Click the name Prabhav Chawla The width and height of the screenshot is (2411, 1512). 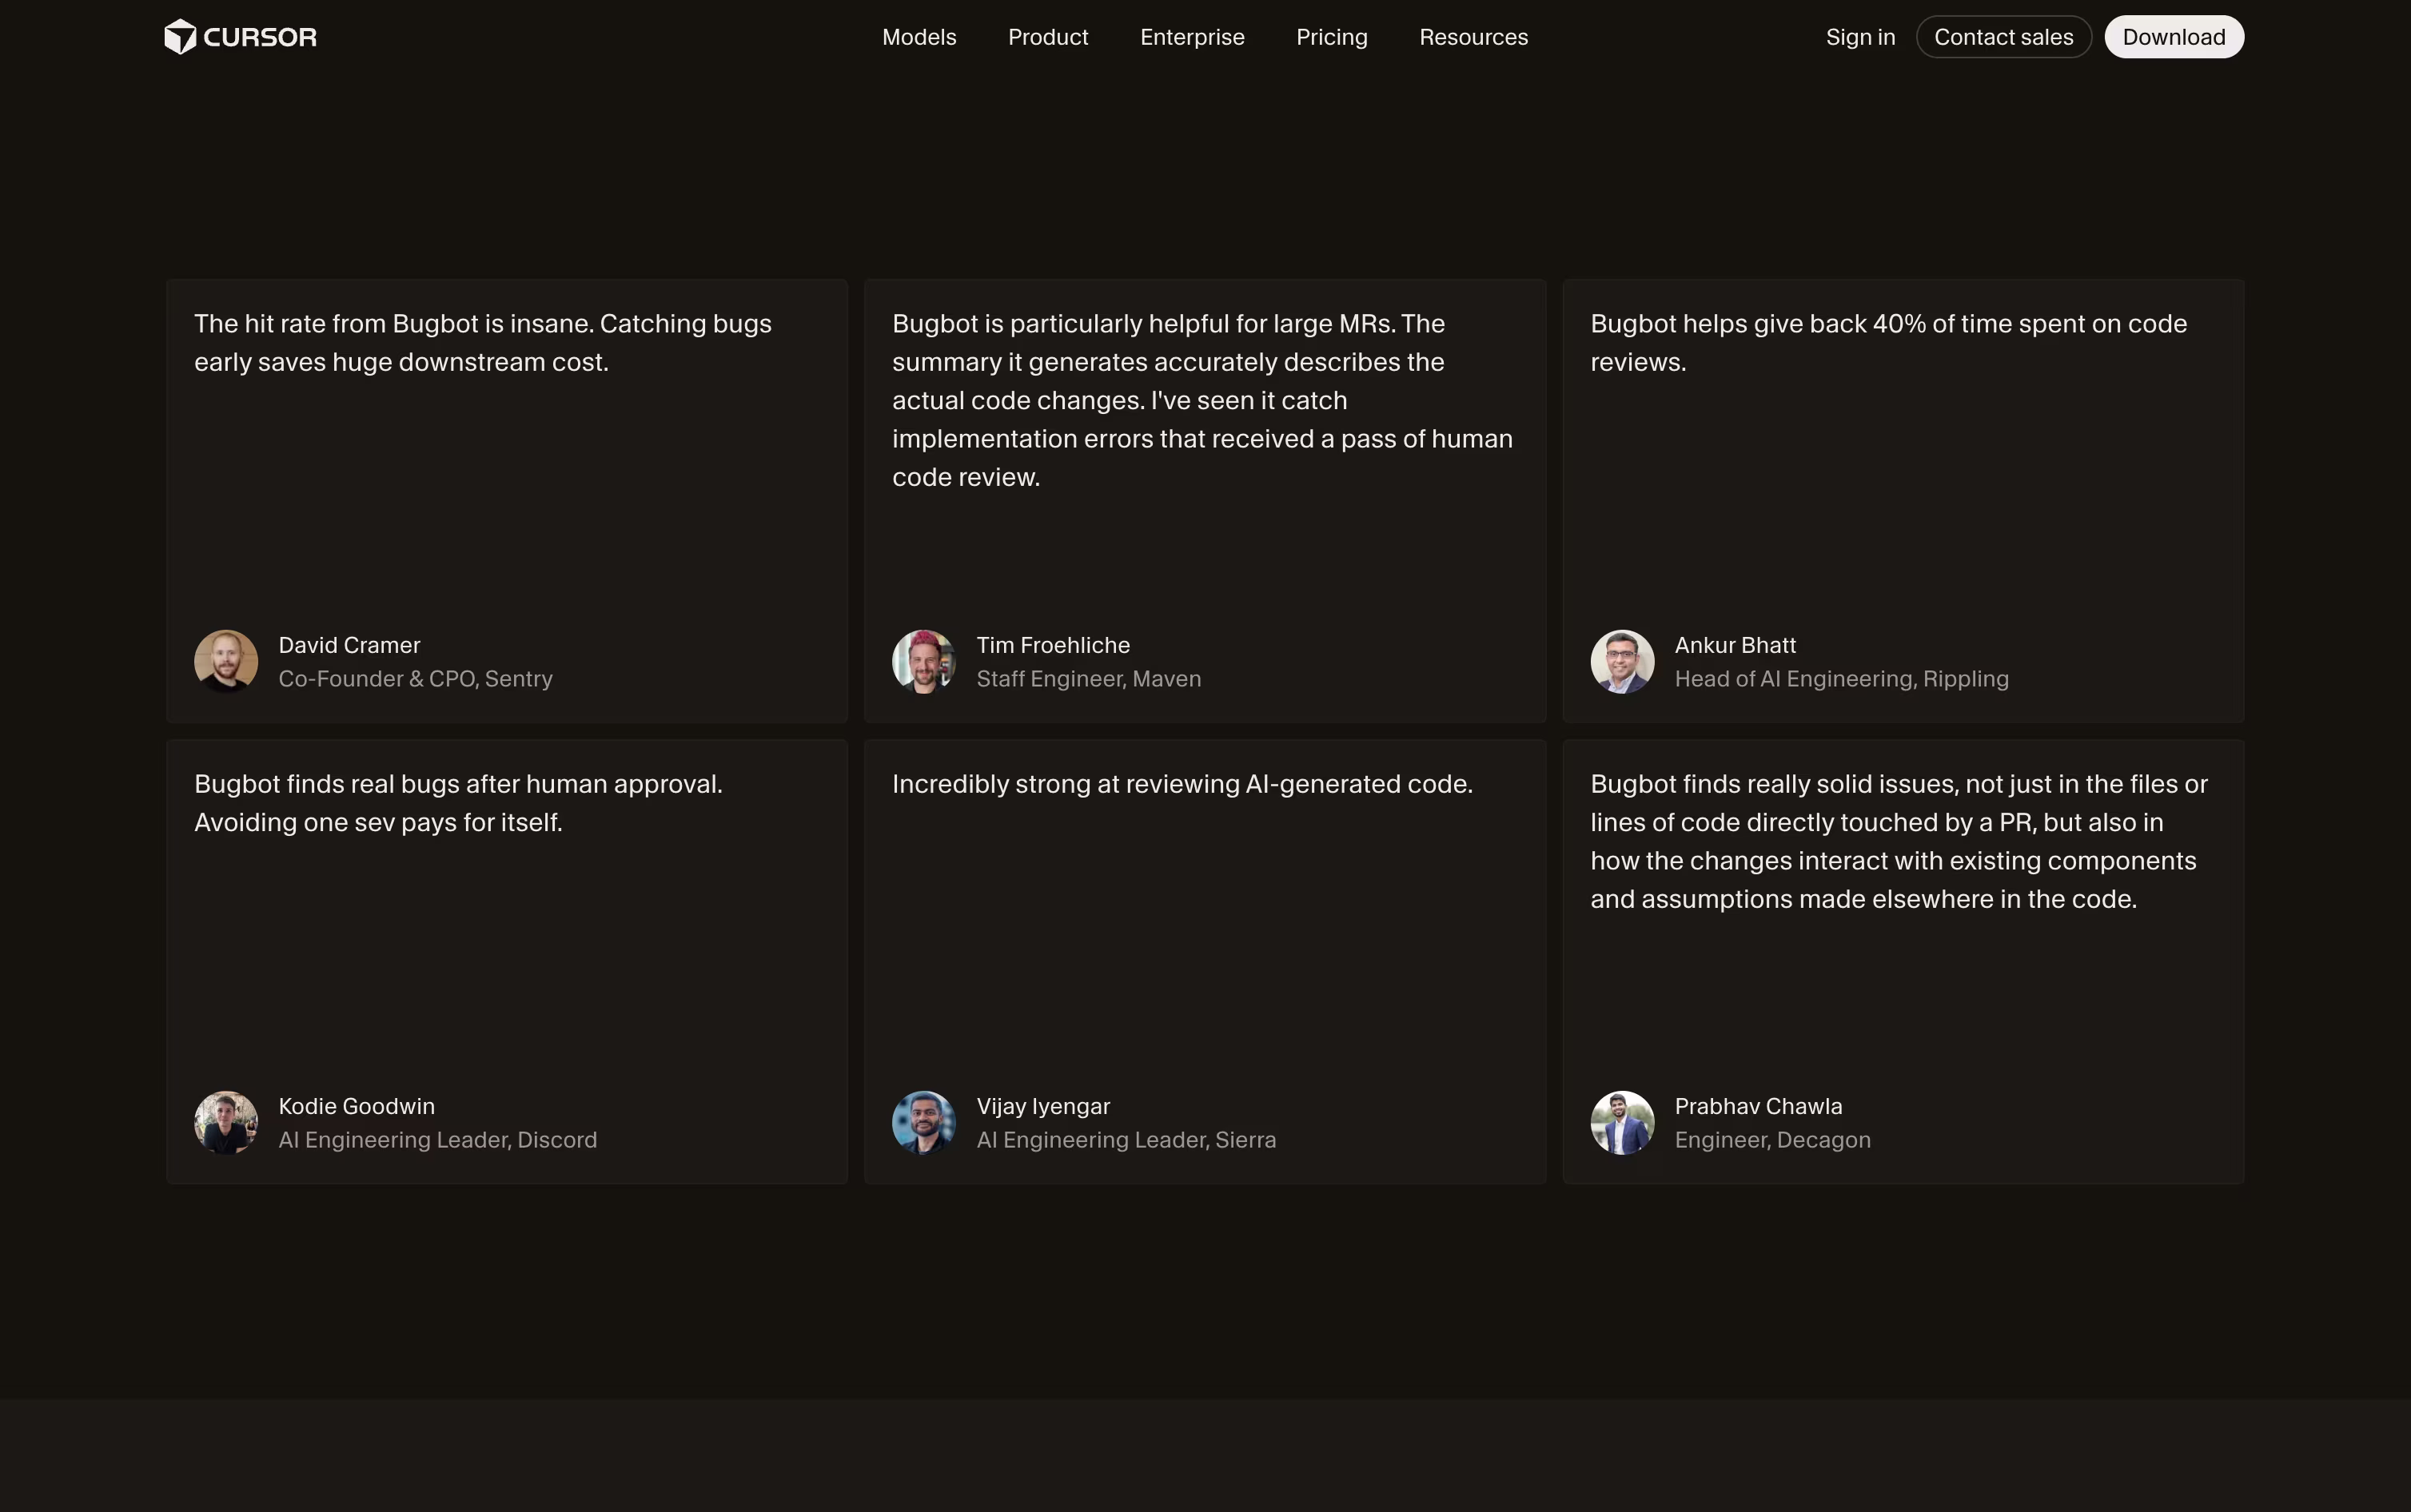pyautogui.click(x=1758, y=1106)
